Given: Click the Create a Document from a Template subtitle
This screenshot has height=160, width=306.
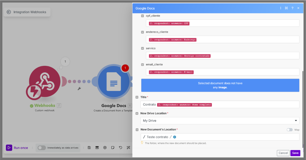Looking at the screenshot, I should pos(113,110).
